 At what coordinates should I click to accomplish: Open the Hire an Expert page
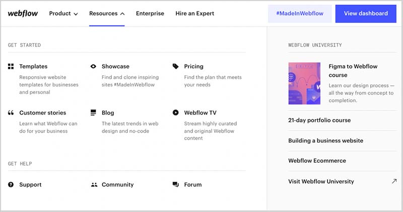(194, 14)
